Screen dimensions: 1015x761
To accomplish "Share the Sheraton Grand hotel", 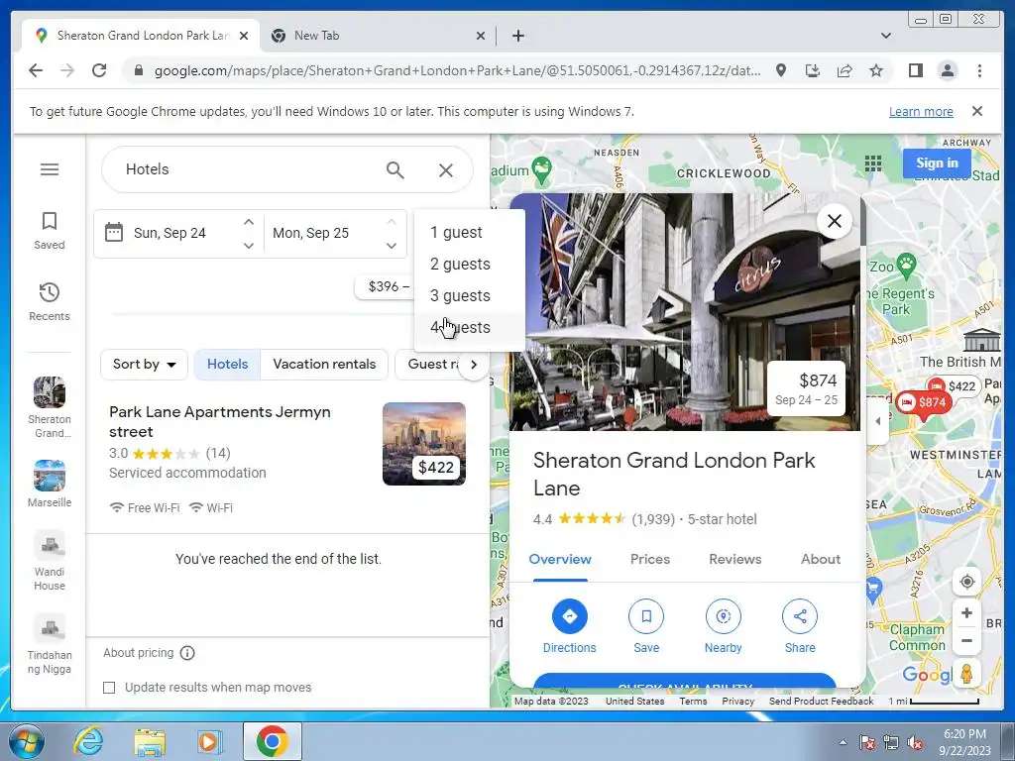I will click(x=800, y=616).
